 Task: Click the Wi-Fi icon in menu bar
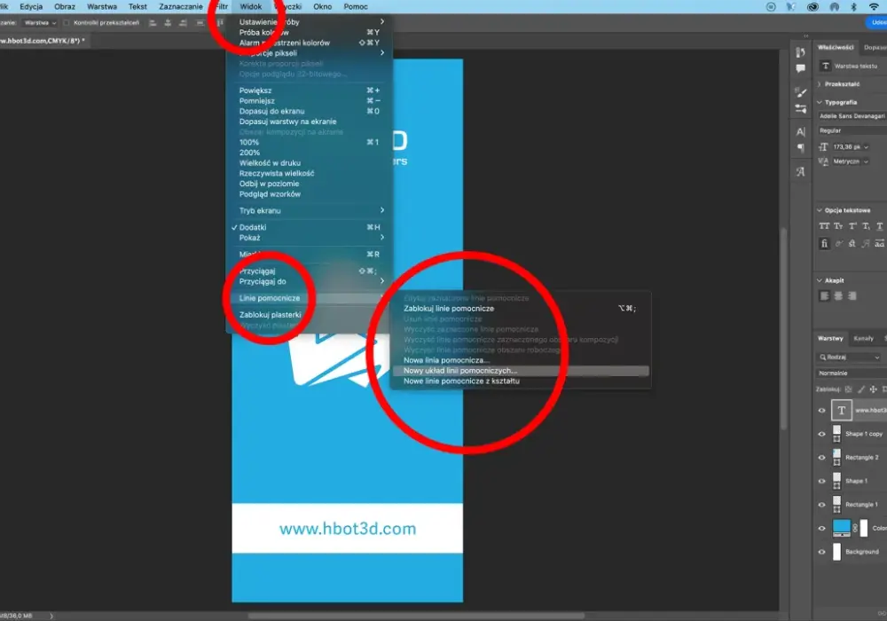874,7
